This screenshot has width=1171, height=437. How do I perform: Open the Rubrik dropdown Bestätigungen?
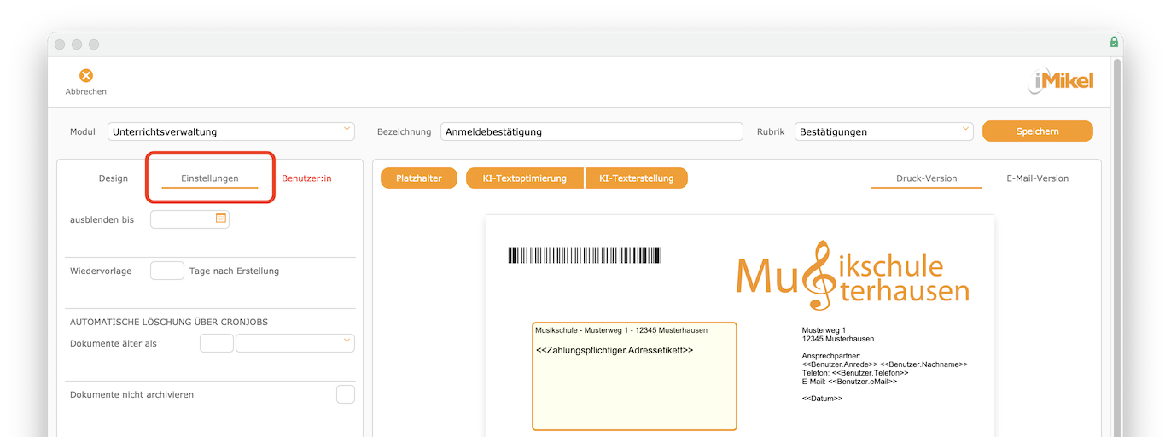coord(884,131)
